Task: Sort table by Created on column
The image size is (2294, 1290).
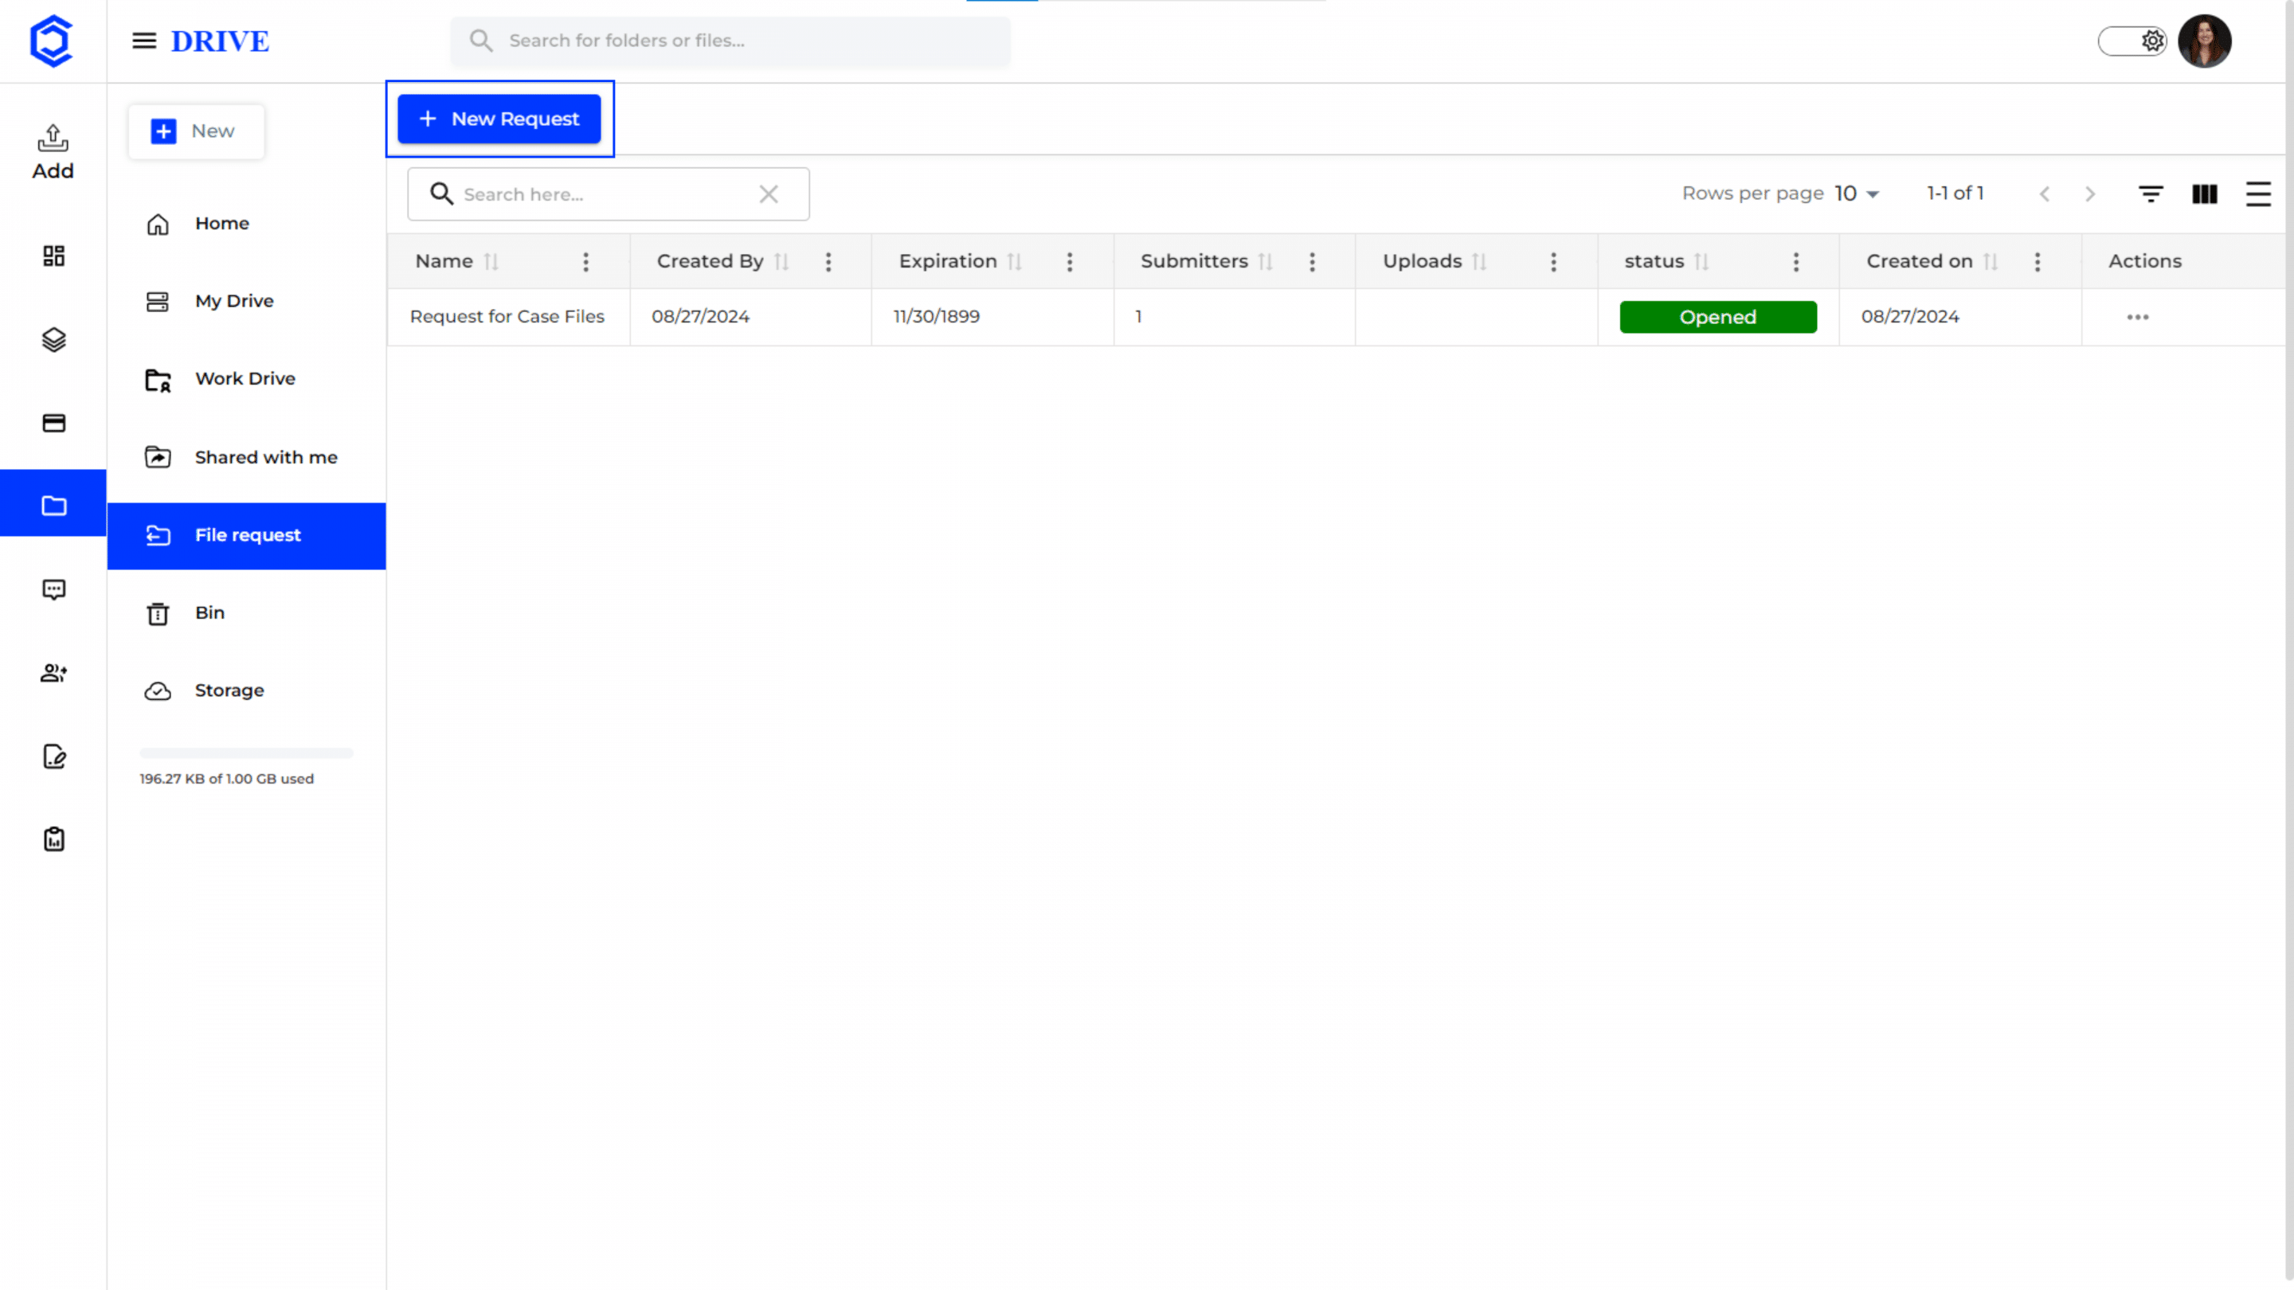Action: (x=1991, y=262)
